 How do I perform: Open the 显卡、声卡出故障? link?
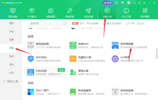coord(89,24)
